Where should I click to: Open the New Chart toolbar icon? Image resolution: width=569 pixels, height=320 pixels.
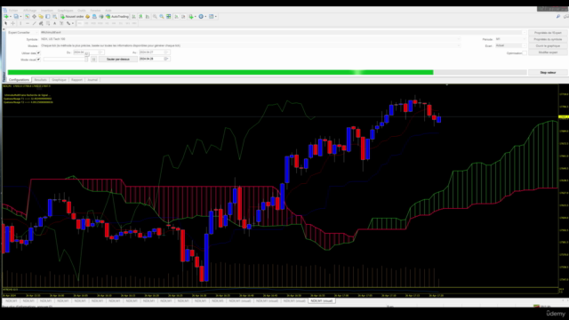6,17
